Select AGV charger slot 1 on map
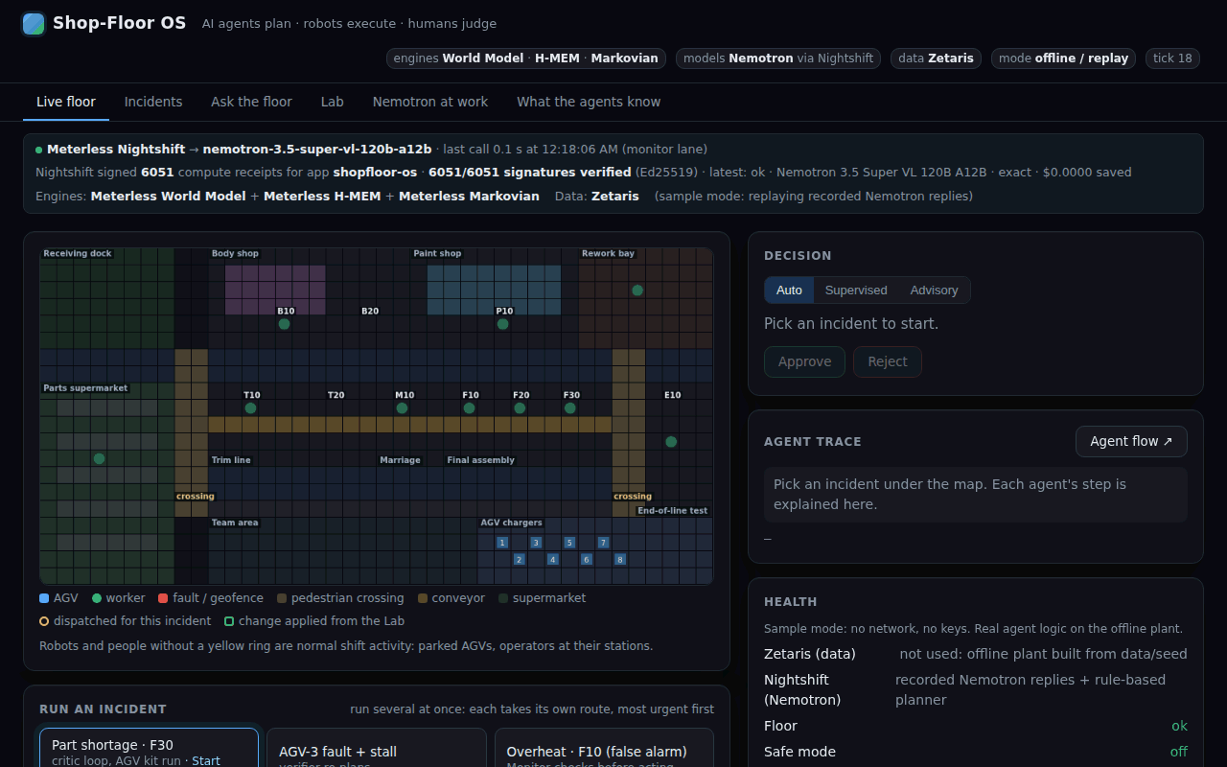Viewport: 1227px width, 767px height. [502, 543]
